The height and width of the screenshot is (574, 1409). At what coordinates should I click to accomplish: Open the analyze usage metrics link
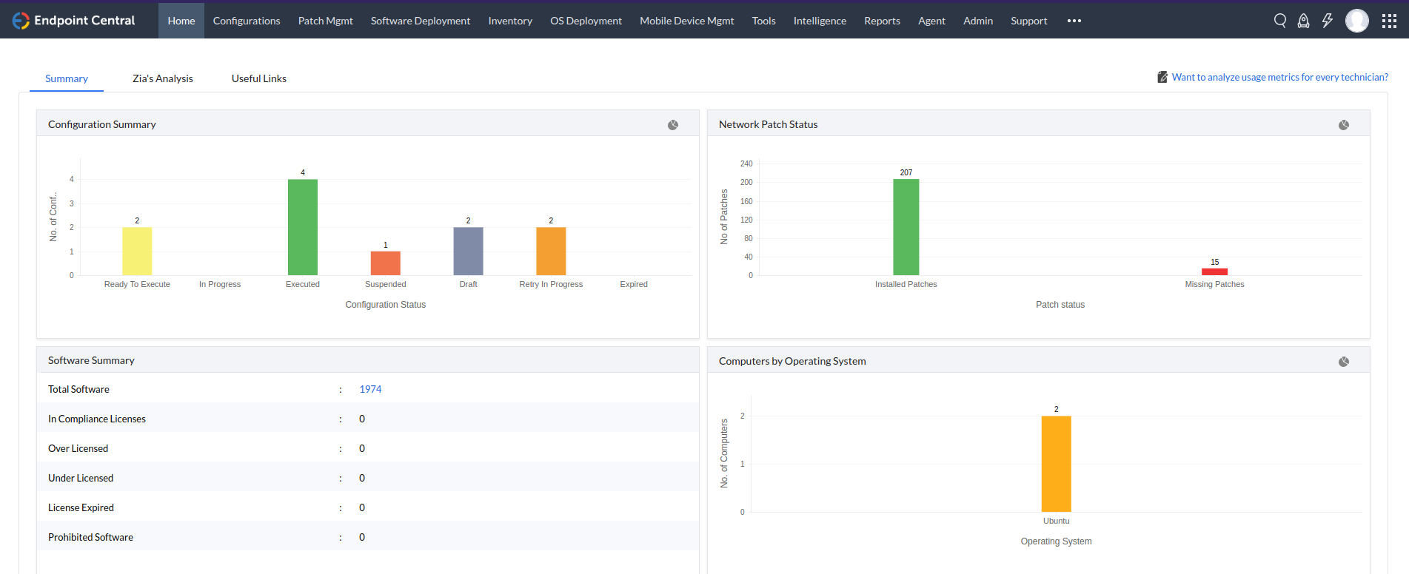point(1279,77)
